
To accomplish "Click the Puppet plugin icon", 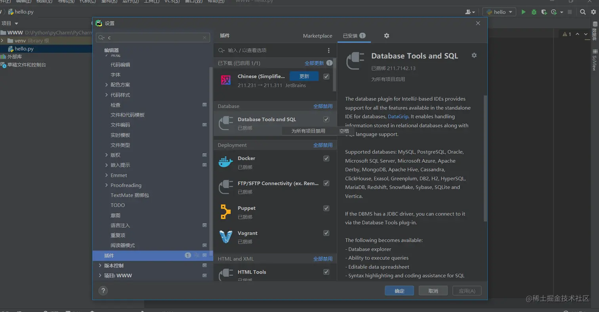I will 226,212.
